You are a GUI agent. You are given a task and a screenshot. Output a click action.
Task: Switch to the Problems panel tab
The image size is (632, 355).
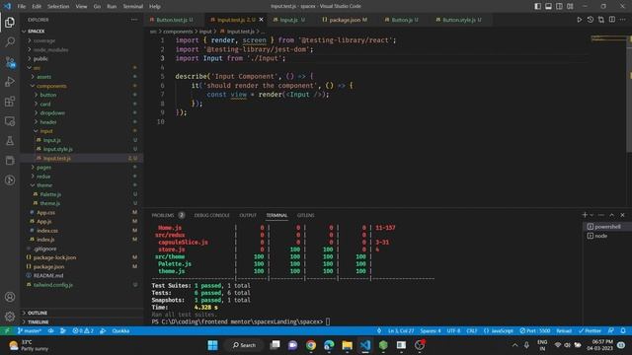[x=168, y=215]
